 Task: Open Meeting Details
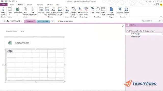(x=74, y=11)
